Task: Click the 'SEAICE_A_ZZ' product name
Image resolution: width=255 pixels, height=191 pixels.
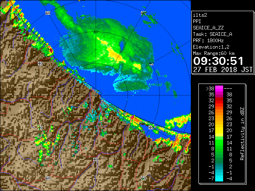Action: click(208, 28)
